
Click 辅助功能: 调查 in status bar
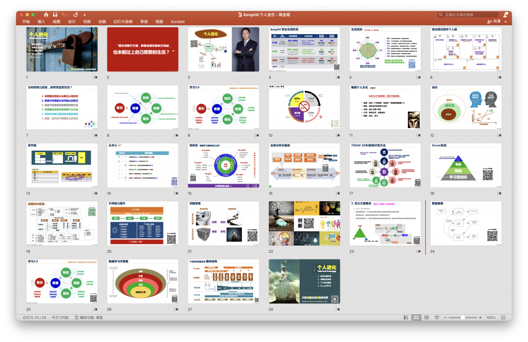pyautogui.click(x=89, y=317)
